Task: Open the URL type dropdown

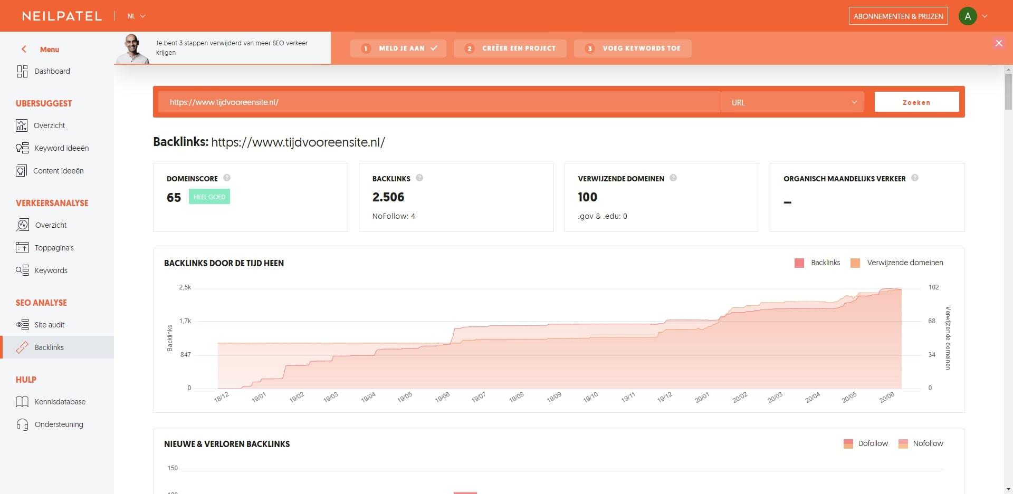Action: click(x=792, y=102)
